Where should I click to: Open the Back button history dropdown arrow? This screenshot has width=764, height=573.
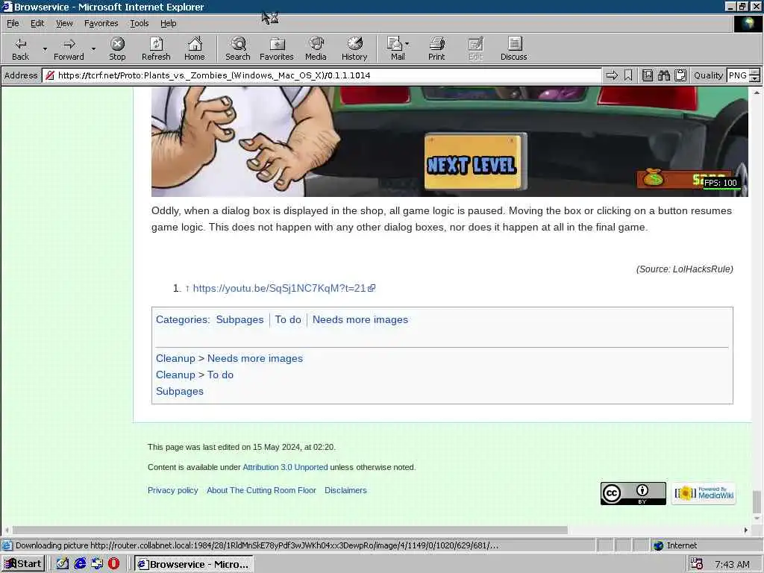[x=45, y=48]
